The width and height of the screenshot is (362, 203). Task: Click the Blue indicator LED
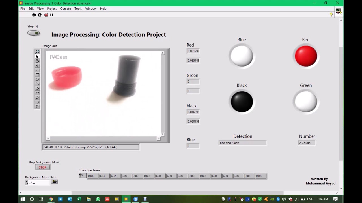[x=242, y=56]
